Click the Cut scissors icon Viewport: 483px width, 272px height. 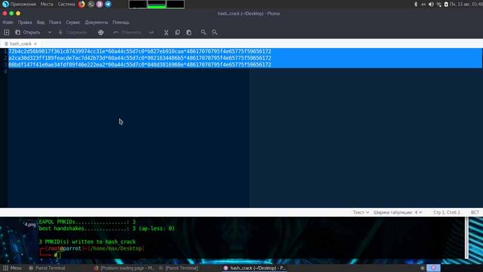tap(166, 32)
